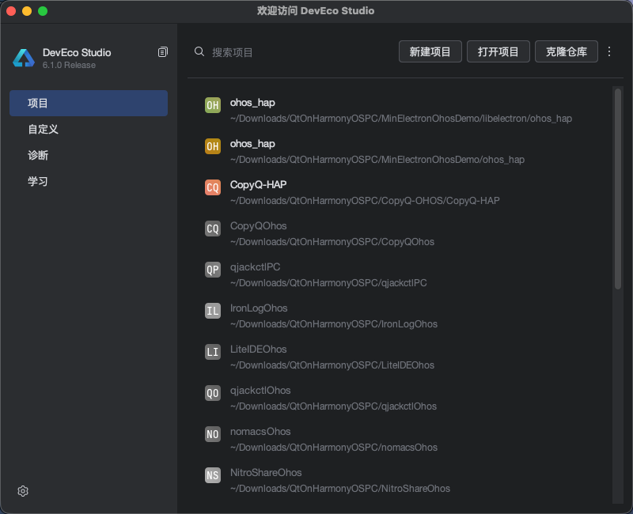Click the DevEco Studio name in sidebar
This screenshot has width=633, height=514.
(x=77, y=52)
